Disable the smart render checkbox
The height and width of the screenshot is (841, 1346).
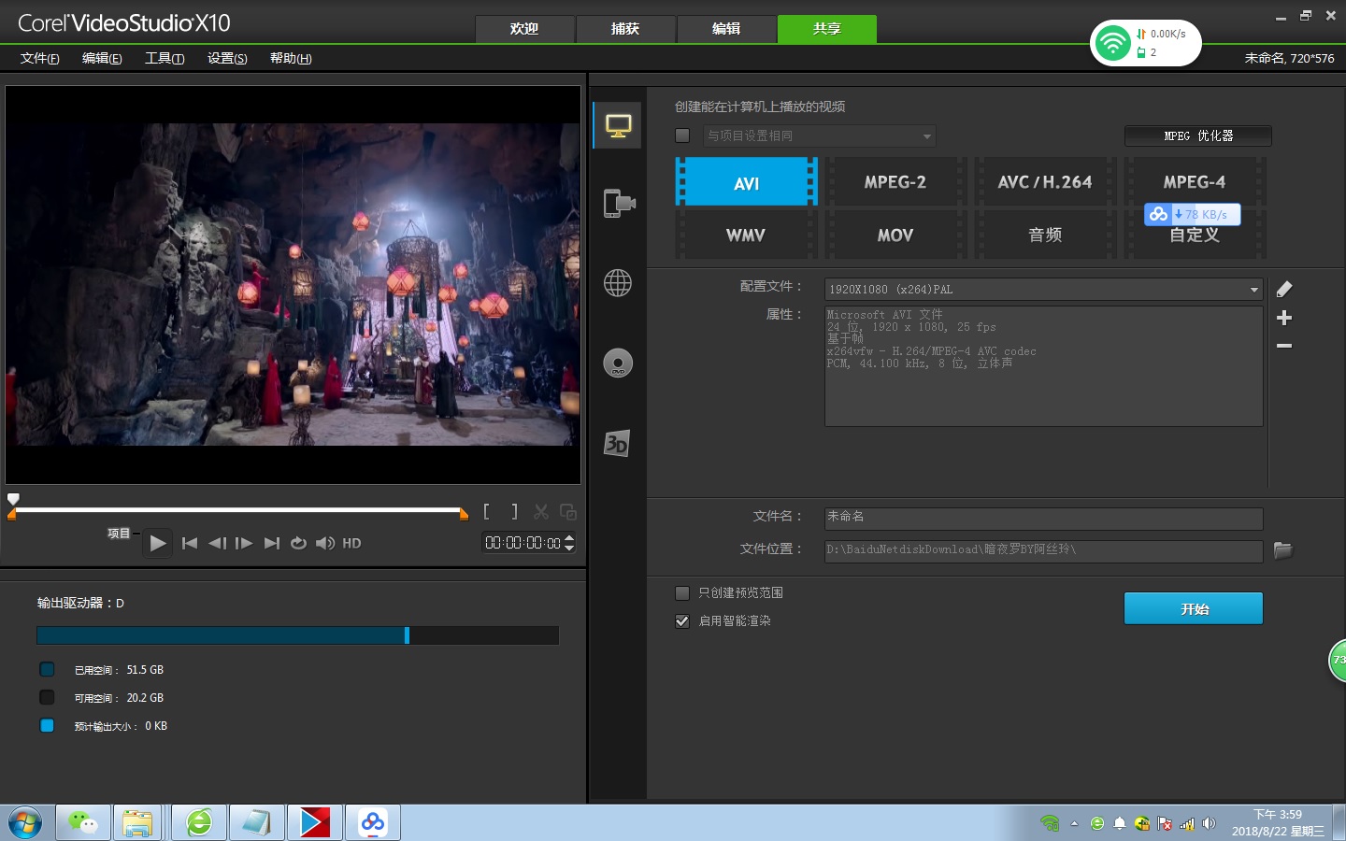click(x=682, y=621)
